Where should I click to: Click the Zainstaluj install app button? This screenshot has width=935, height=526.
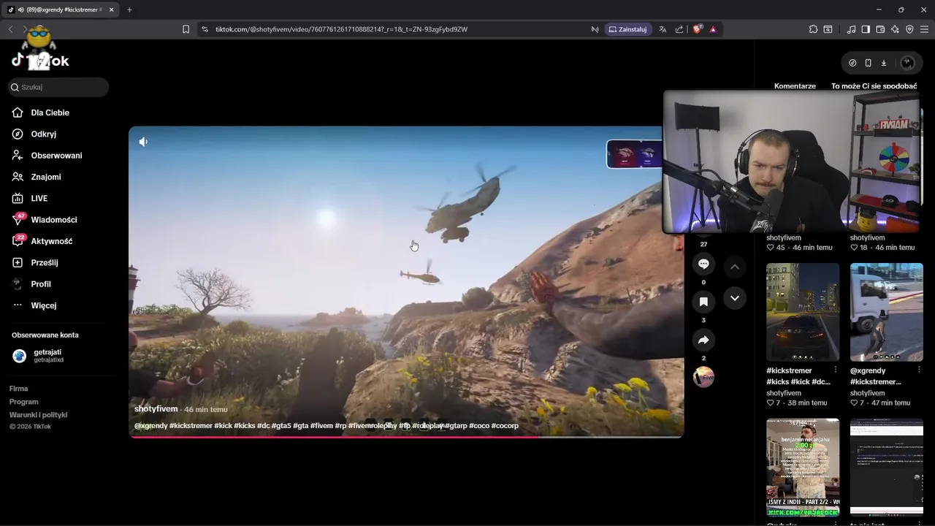(627, 29)
